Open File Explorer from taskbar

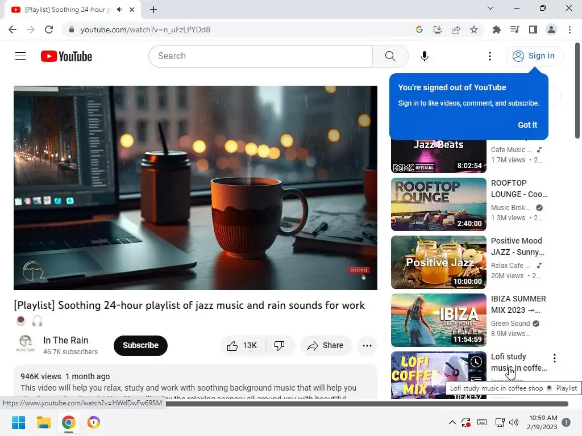[43, 422]
